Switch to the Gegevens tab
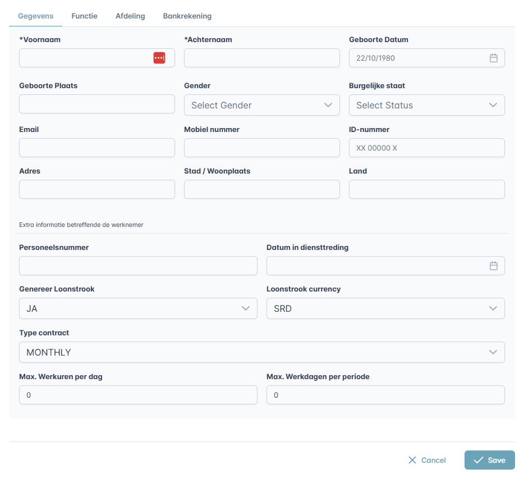 point(35,16)
